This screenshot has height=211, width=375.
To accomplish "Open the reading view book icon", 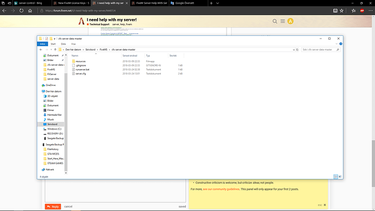I will tap(335, 10).
